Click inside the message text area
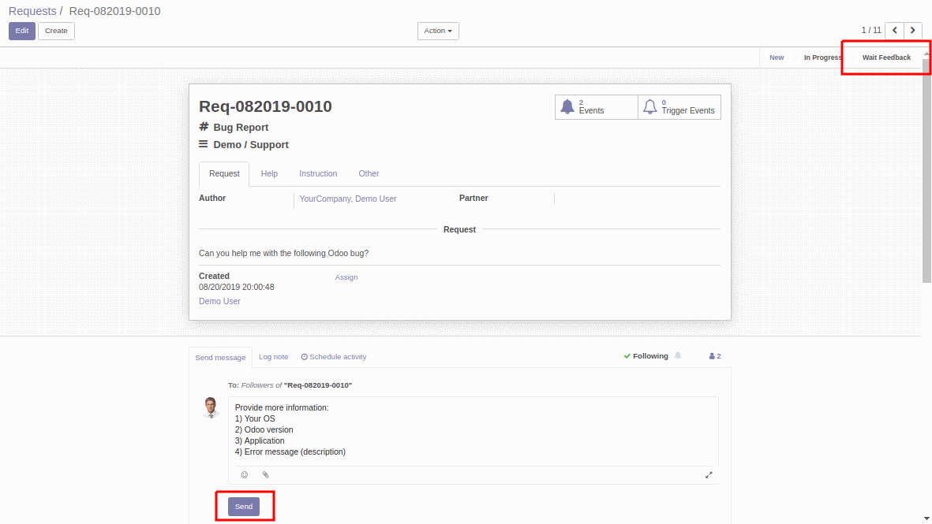Viewport: 932px width, 524px height. (473, 431)
